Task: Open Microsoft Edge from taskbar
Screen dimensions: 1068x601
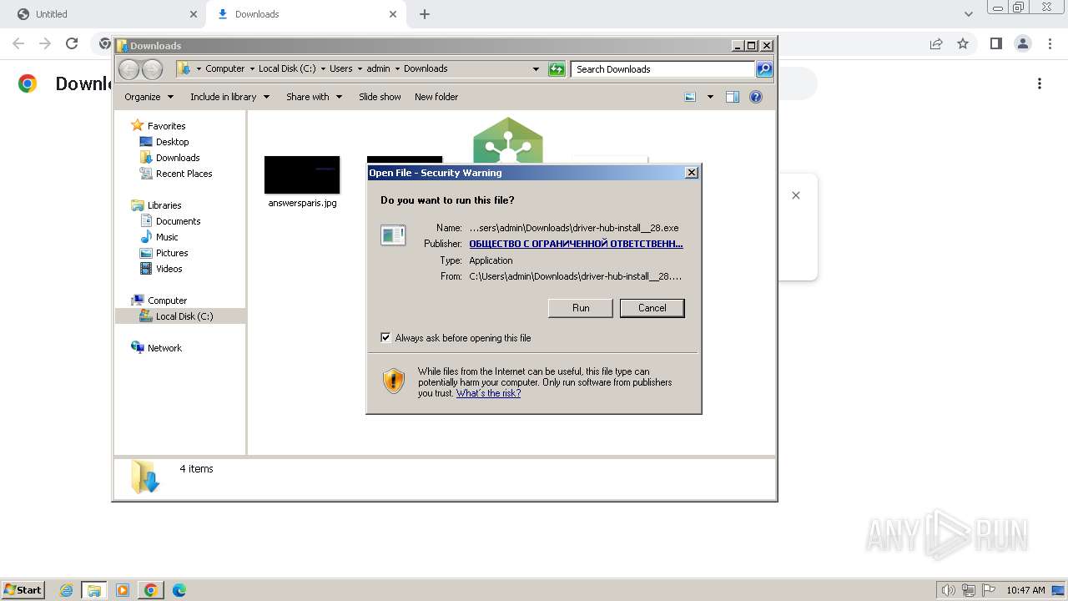Action: 179,590
